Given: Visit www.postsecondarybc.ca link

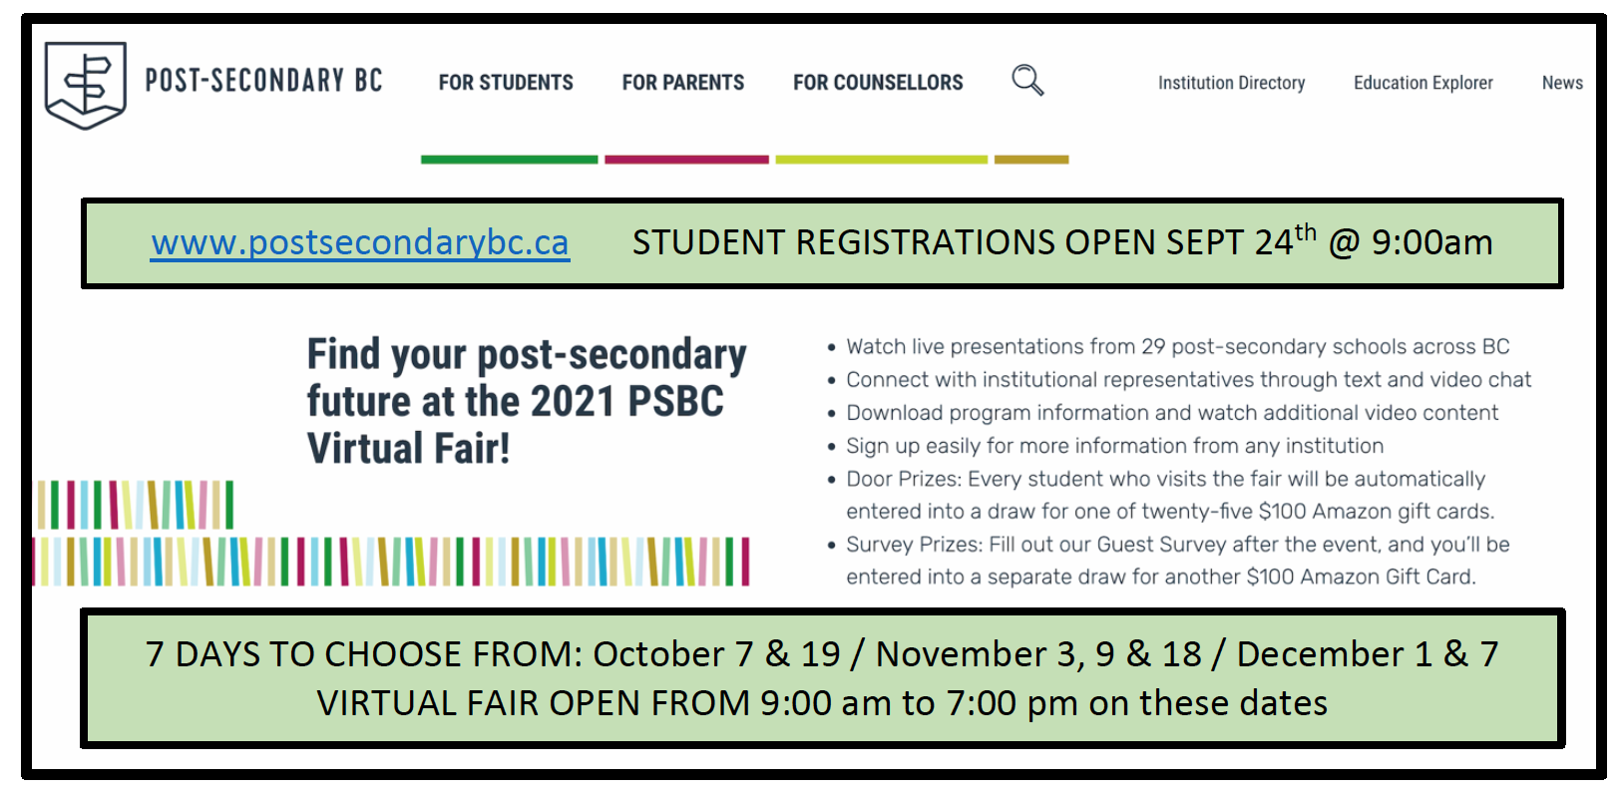Looking at the screenshot, I should coord(360,242).
